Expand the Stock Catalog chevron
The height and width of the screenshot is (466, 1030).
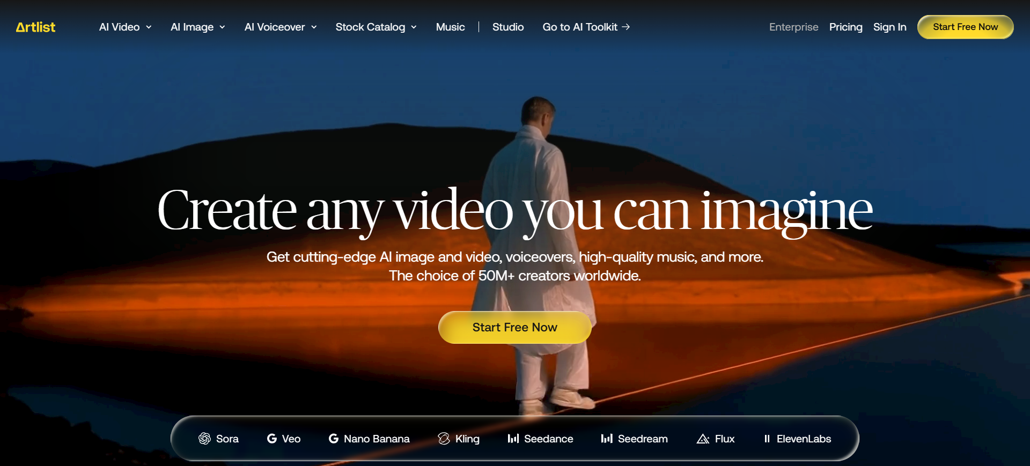414,27
